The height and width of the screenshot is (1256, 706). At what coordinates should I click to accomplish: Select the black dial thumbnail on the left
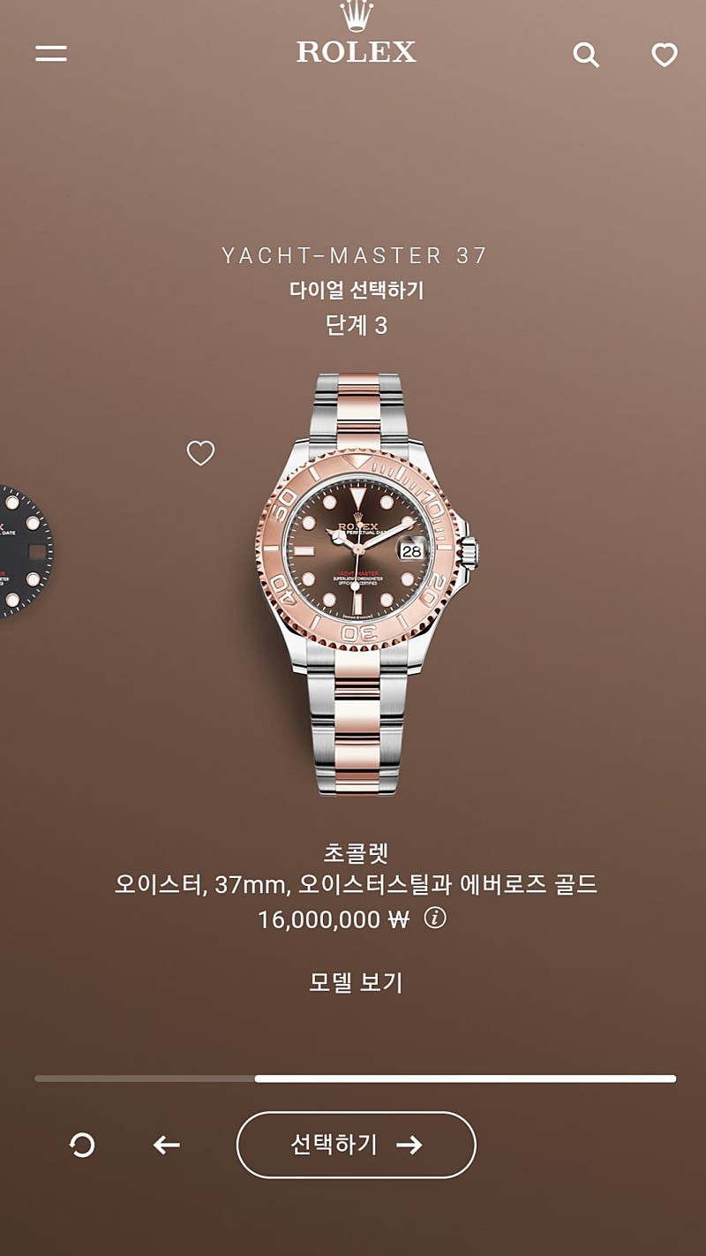[24, 550]
